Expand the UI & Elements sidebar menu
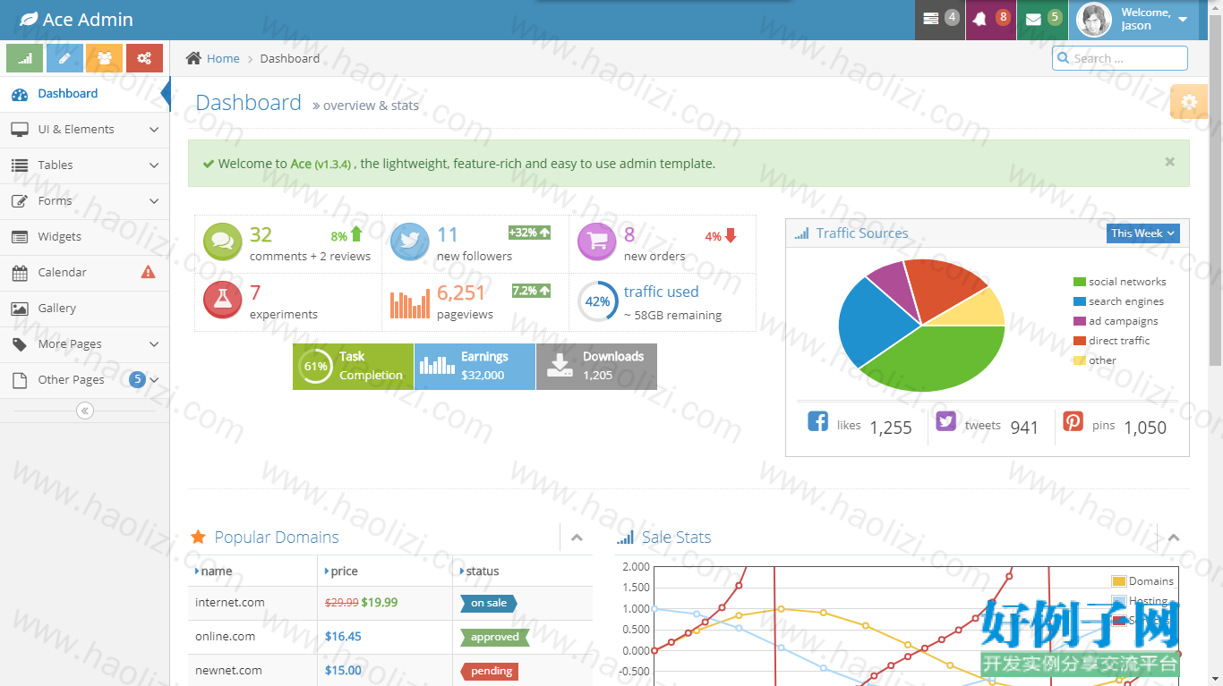 tap(85, 130)
